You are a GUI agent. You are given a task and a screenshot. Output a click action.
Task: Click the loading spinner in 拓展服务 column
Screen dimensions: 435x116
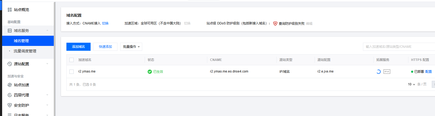click(378, 72)
